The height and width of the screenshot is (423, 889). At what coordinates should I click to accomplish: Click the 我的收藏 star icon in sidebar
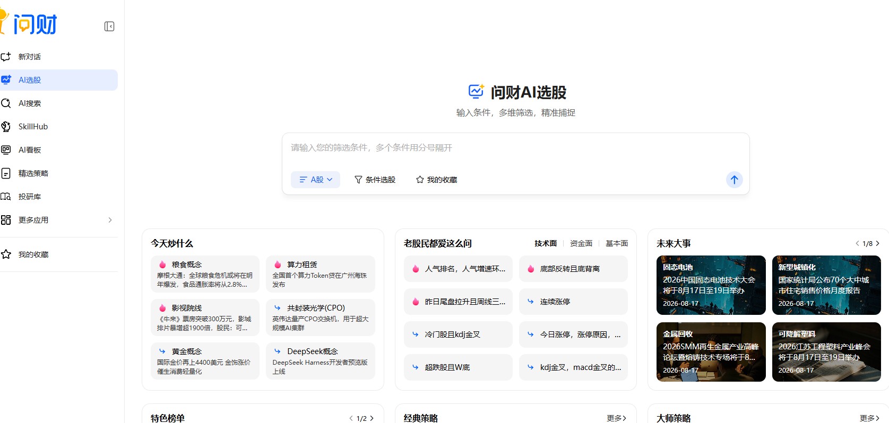6,254
